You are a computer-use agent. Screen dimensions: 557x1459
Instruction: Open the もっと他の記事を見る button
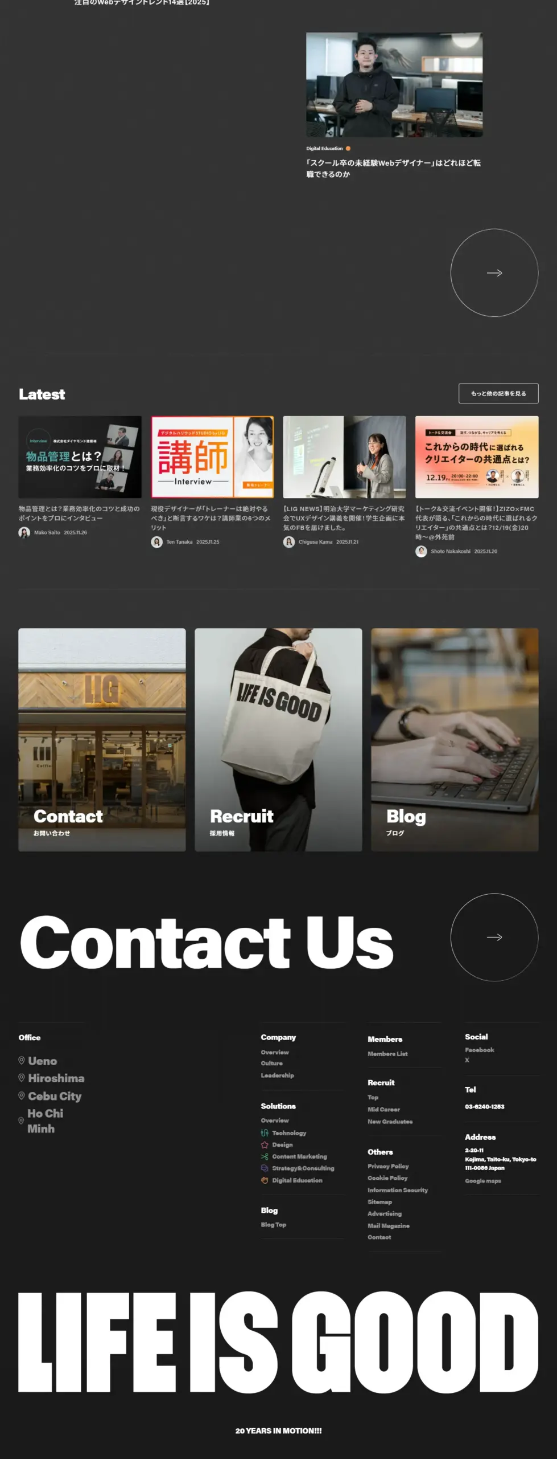click(x=498, y=393)
